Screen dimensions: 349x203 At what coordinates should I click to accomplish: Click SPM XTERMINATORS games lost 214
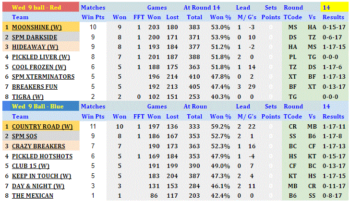coord(172,77)
